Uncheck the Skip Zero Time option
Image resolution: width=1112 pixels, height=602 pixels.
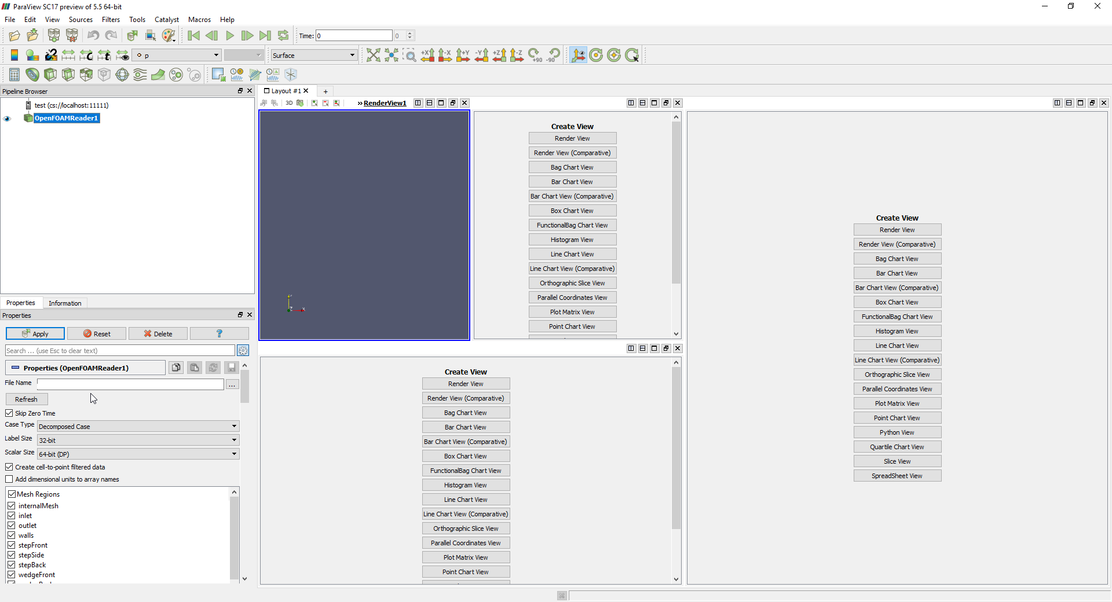9,413
